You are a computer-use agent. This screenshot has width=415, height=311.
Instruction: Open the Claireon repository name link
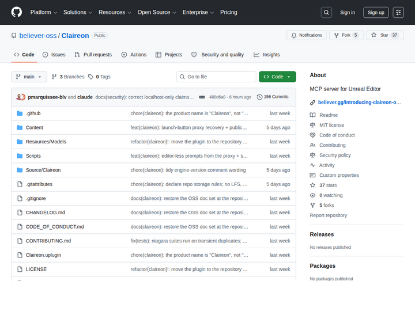pyautogui.click(x=75, y=36)
